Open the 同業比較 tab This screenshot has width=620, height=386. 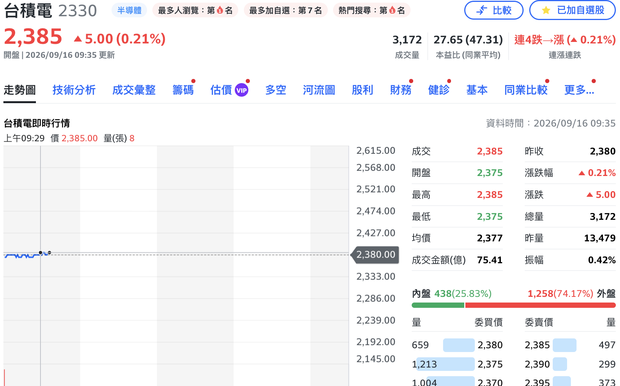526,90
